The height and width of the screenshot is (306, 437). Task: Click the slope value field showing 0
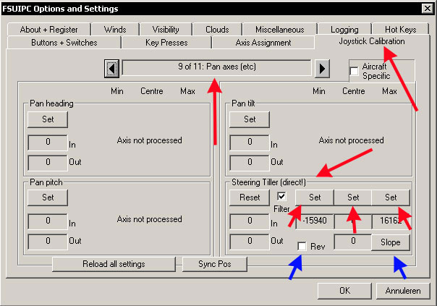click(353, 242)
